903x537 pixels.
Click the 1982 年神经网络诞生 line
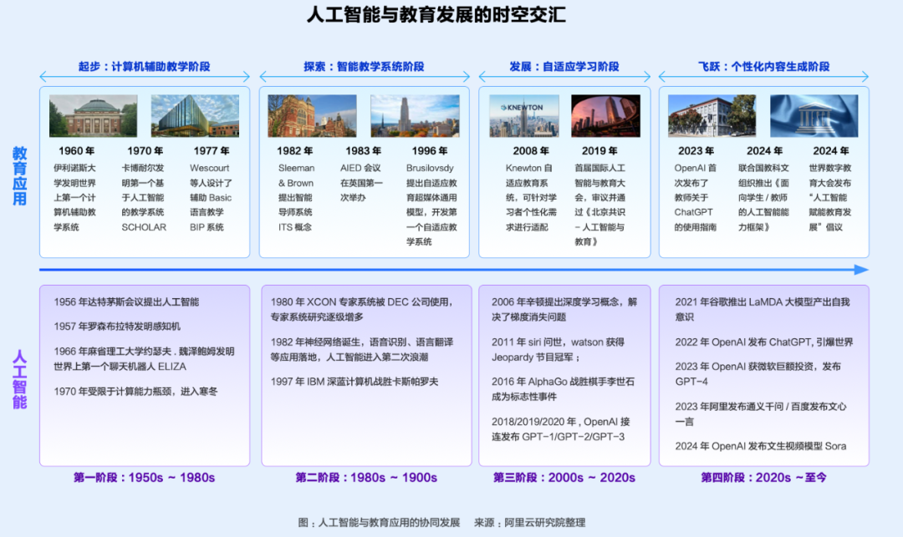[362, 350]
